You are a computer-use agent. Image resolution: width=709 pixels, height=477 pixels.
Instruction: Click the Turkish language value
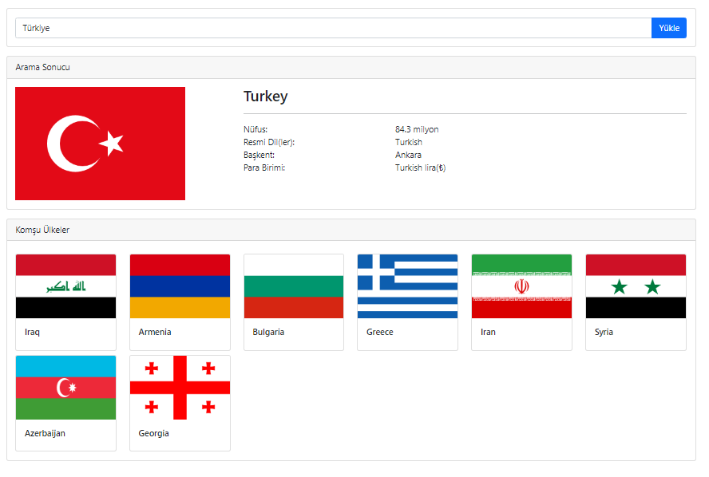click(409, 142)
